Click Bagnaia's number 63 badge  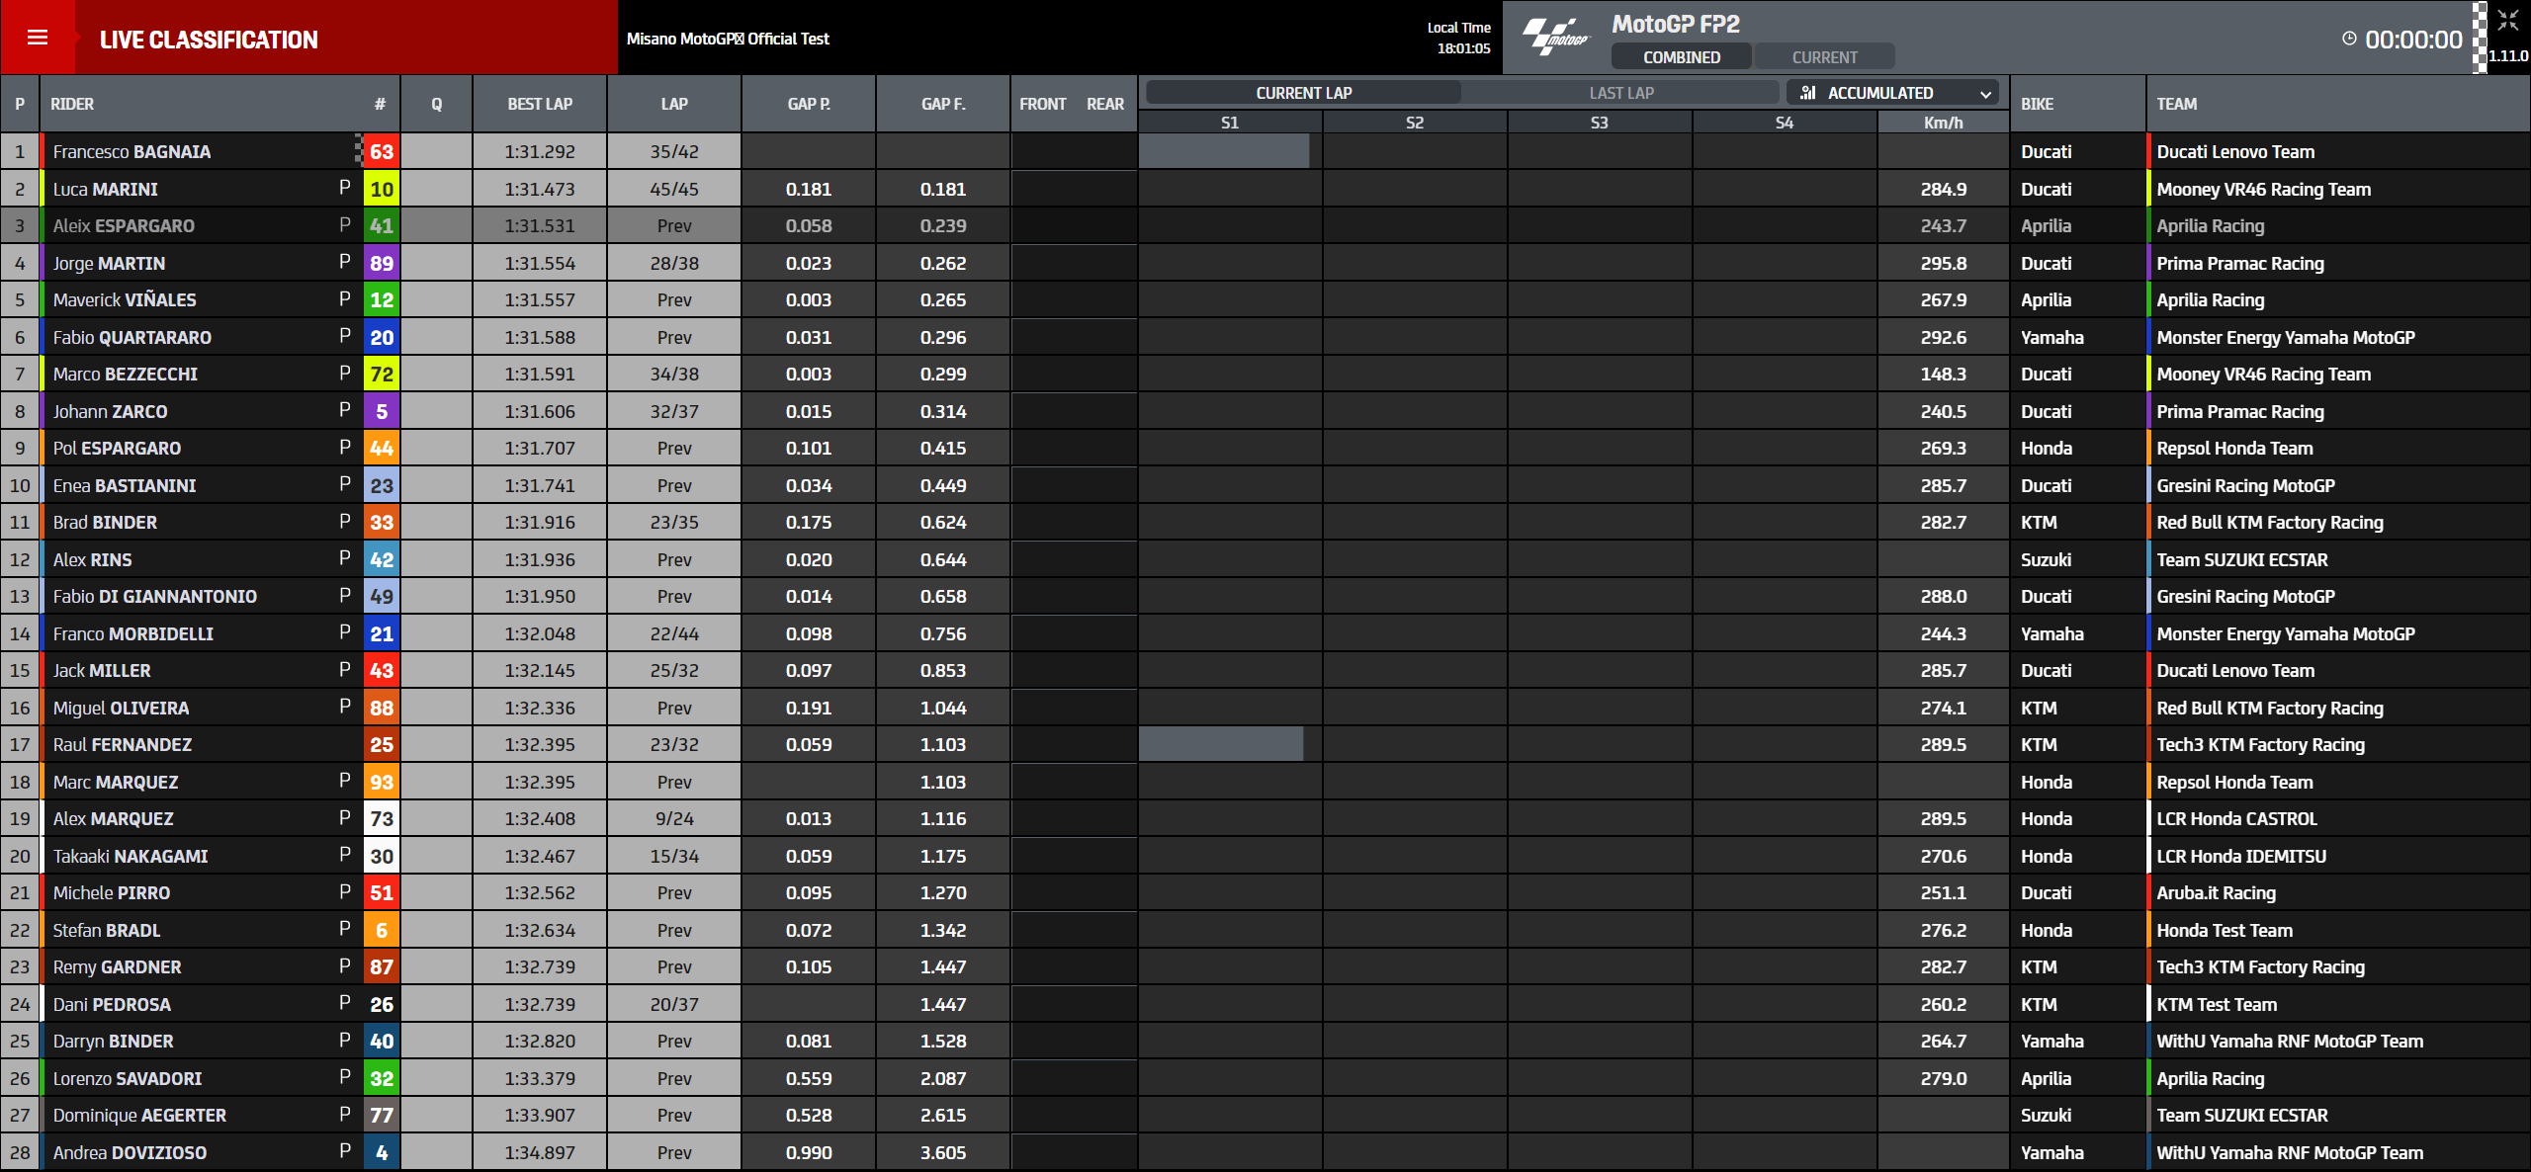[382, 152]
